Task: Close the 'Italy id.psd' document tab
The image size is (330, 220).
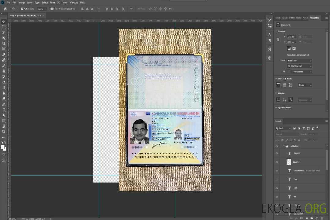Action: [43, 16]
